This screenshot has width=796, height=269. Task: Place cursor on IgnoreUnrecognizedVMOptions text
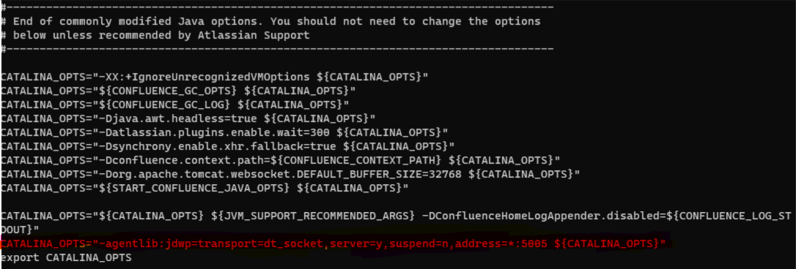(x=218, y=77)
